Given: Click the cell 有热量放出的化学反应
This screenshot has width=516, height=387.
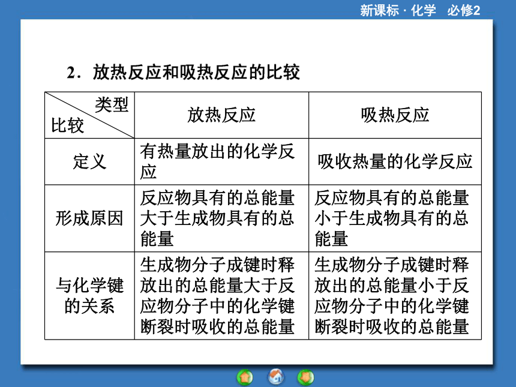Looking at the screenshot, I should (x=221, y=161).
